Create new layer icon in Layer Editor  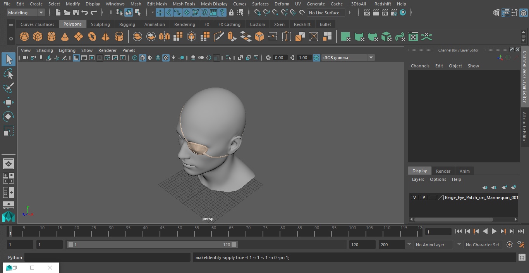tap(504, 187)
